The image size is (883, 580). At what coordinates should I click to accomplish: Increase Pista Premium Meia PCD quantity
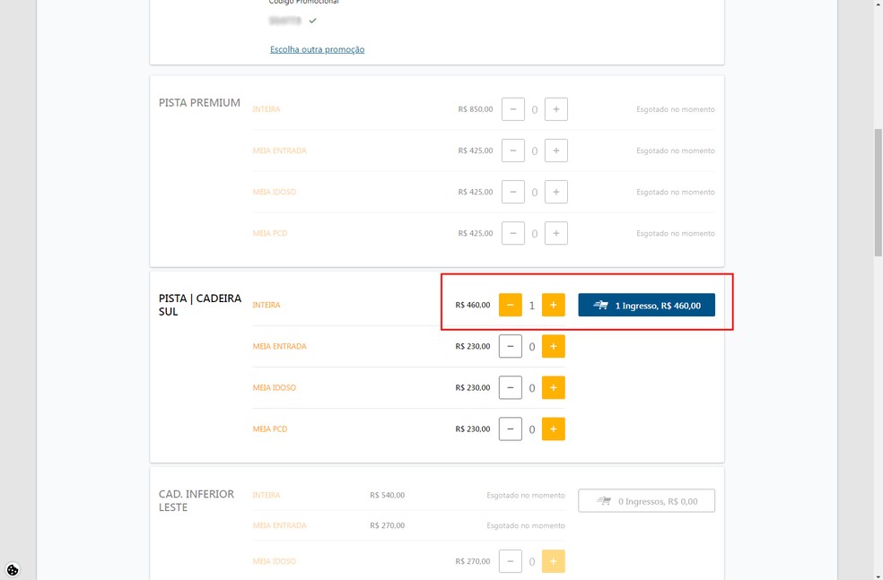(x=555, y=233)
